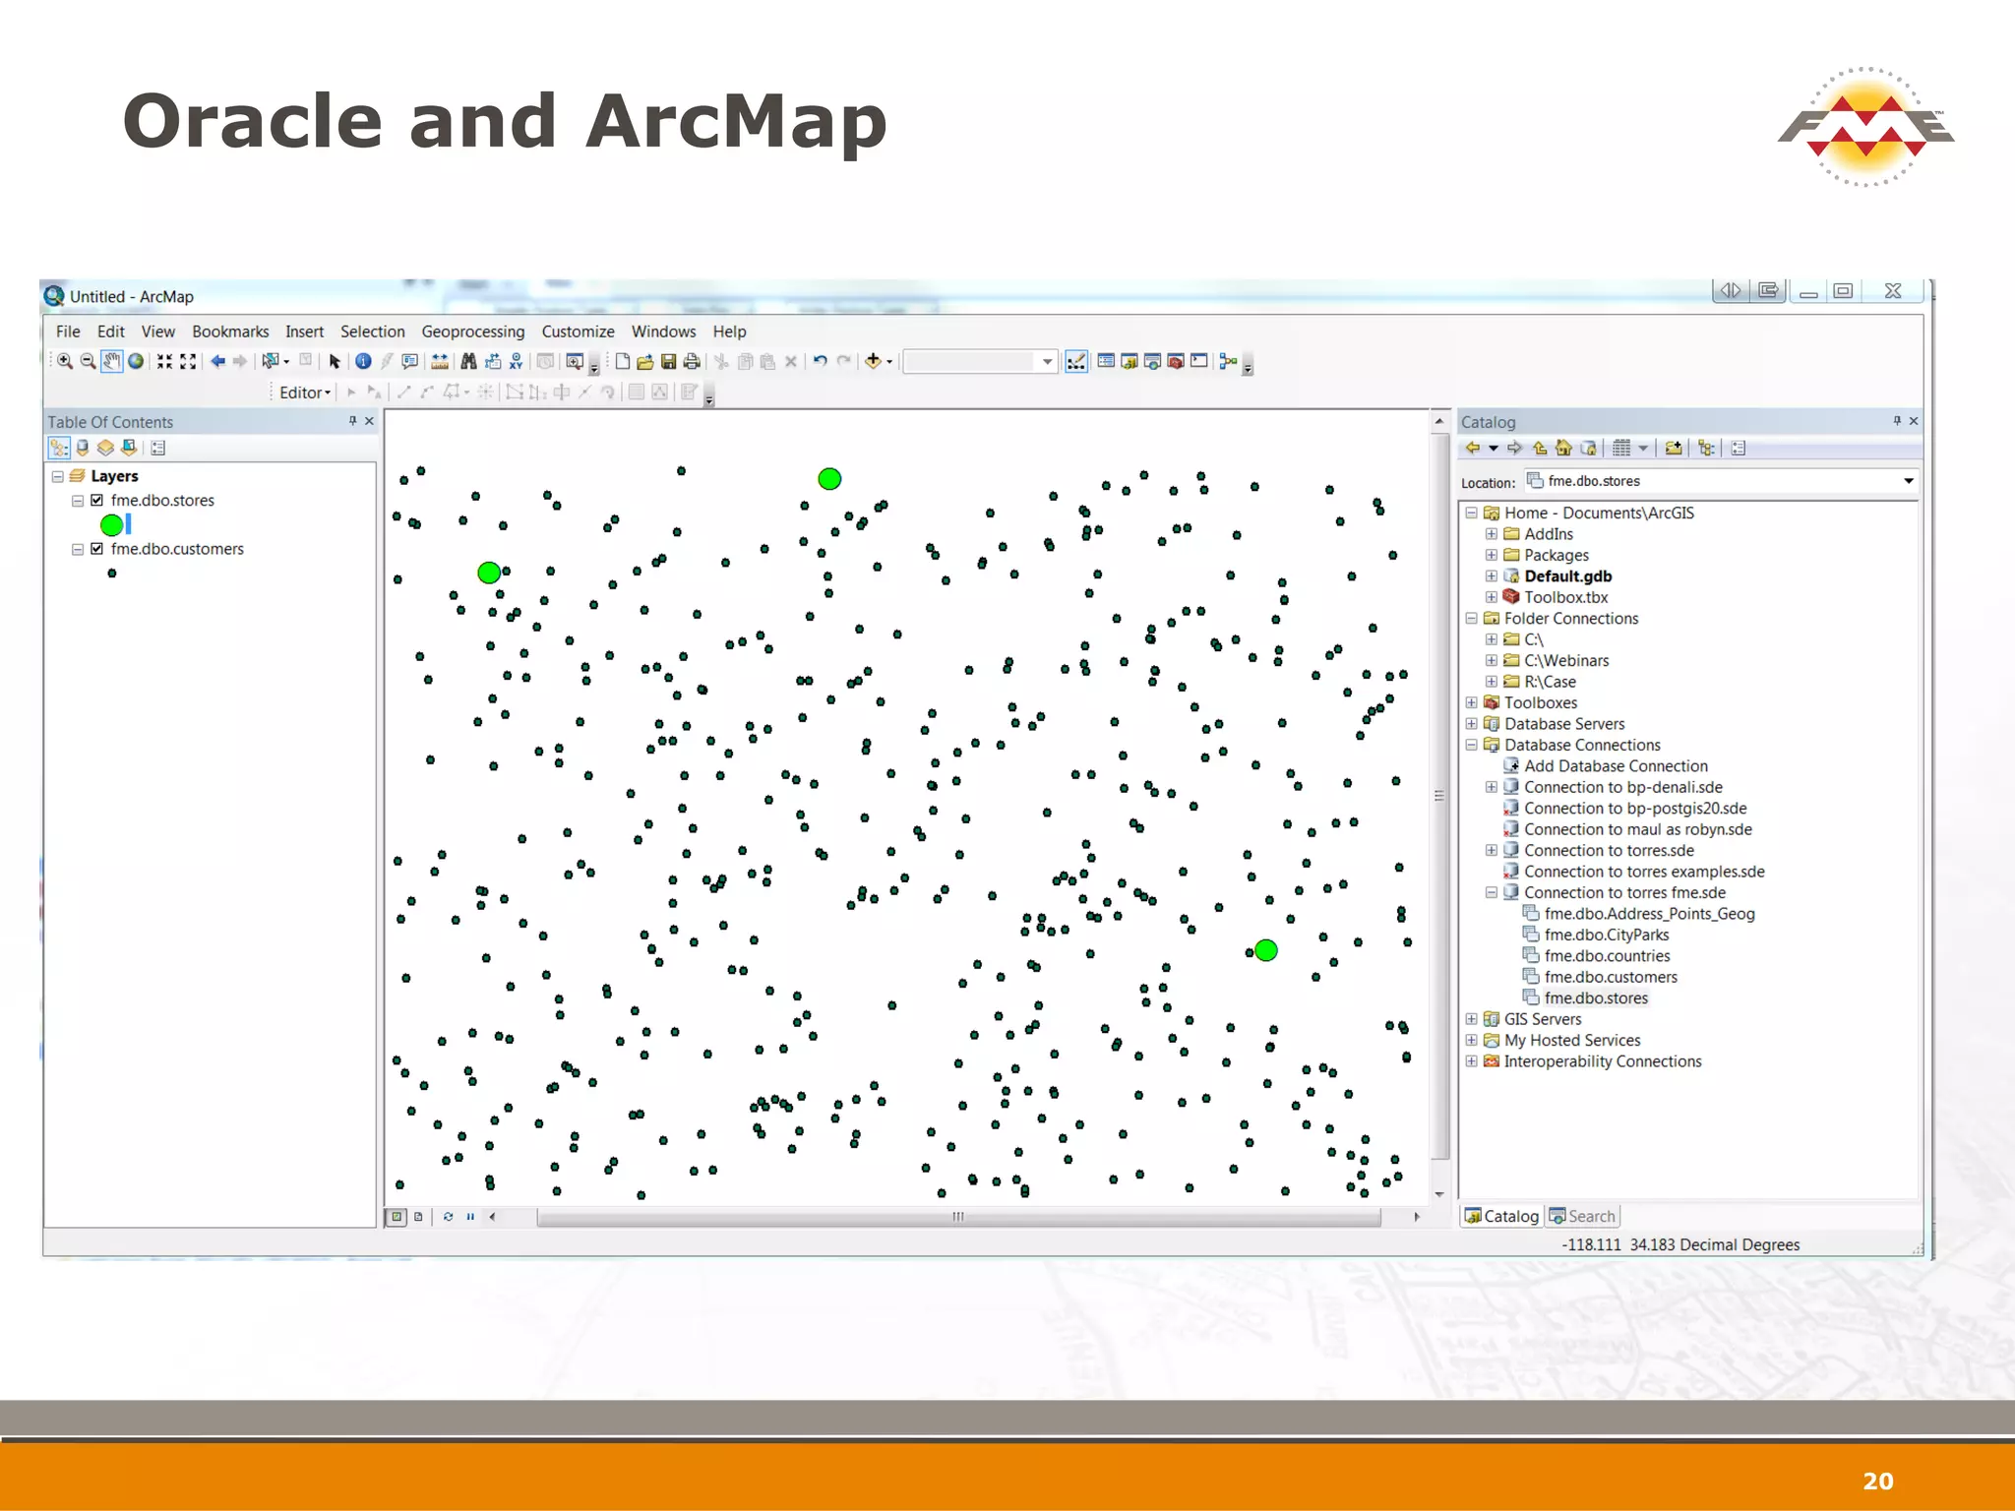The height and width of the screenshot is (1511, 2015).
Task: Activate the Pan hand tool
Action: pyautogui.click(x=111, y=361)
